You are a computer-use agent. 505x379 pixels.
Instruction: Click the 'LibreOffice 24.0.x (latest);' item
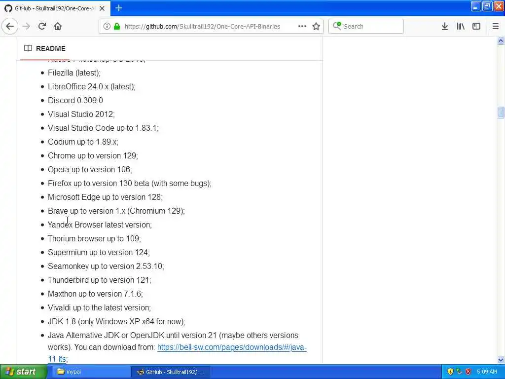pos(91,87)
